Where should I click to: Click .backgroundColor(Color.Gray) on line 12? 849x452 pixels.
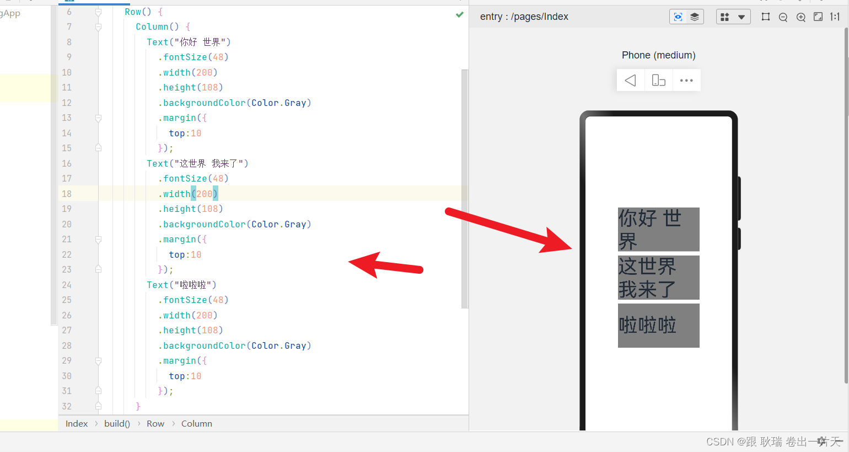[234, 103]
